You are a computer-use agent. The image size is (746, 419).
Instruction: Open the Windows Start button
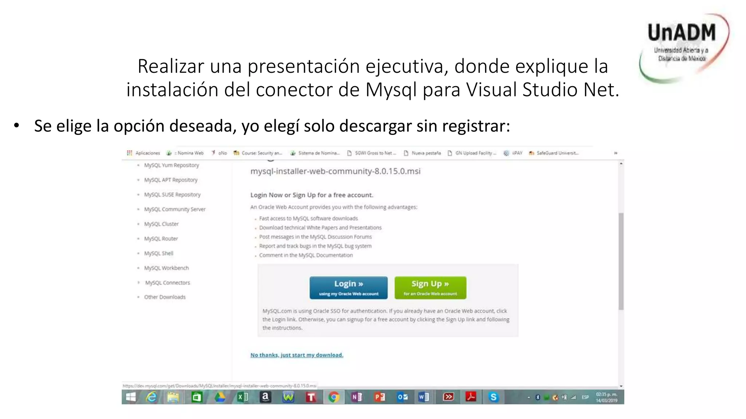click(x=130, y=397)
